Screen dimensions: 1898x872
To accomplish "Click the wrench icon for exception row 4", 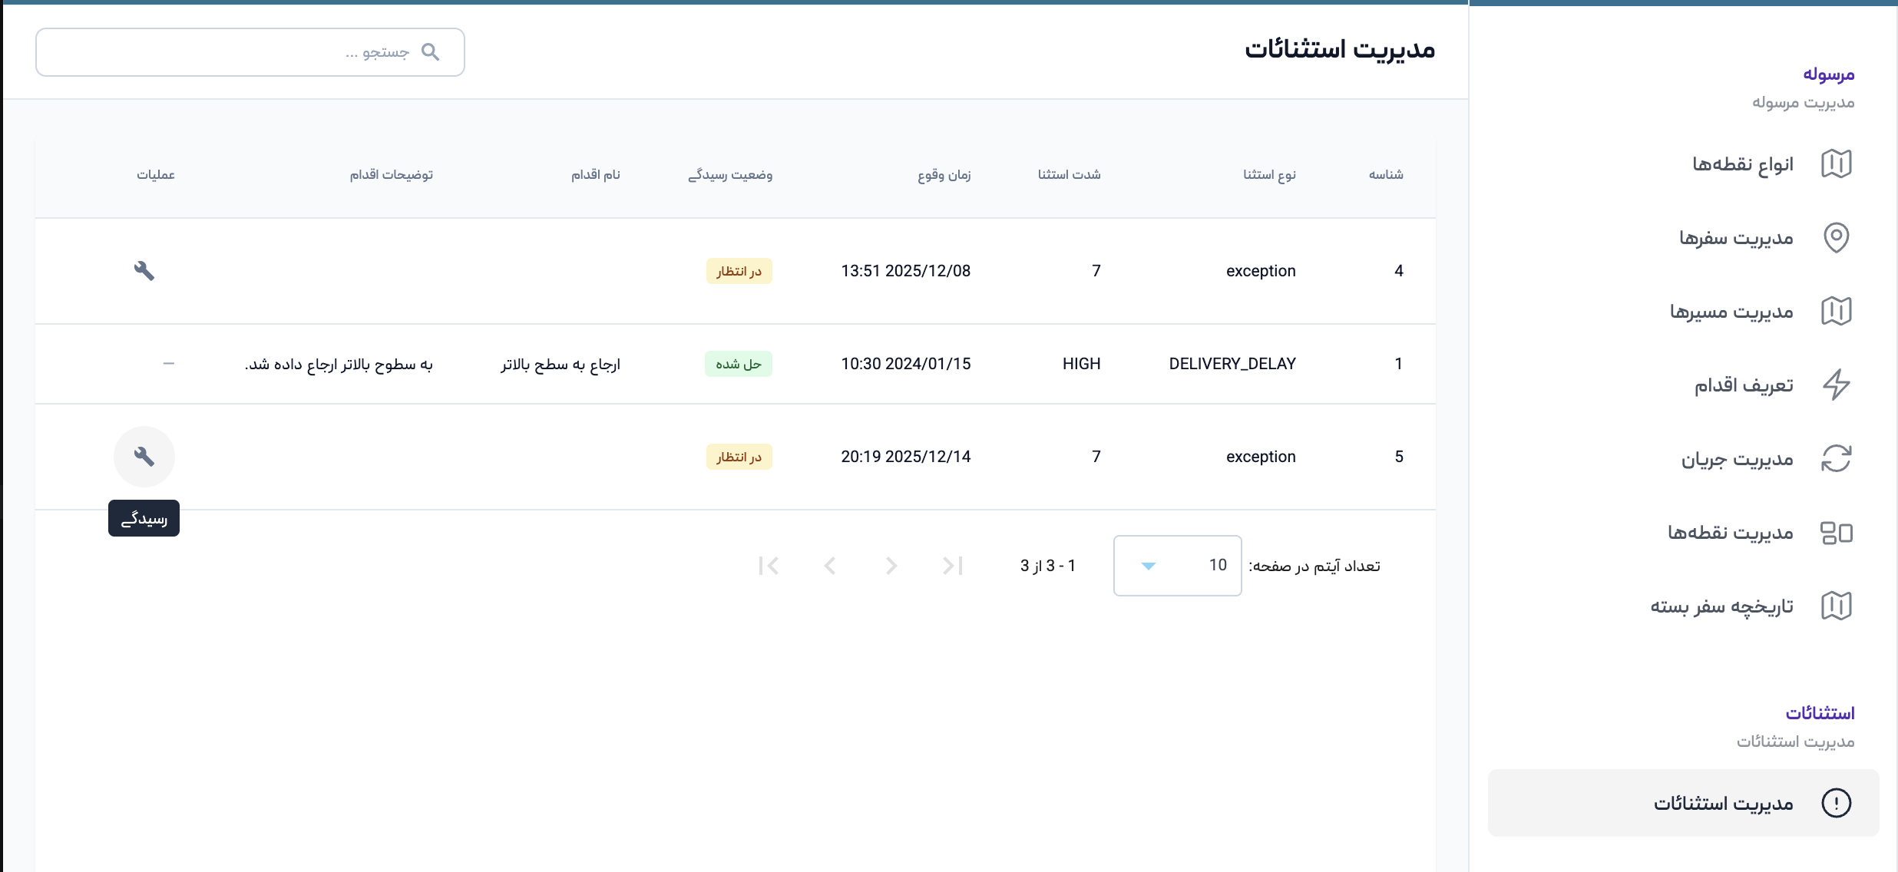I will pos(144,271).
